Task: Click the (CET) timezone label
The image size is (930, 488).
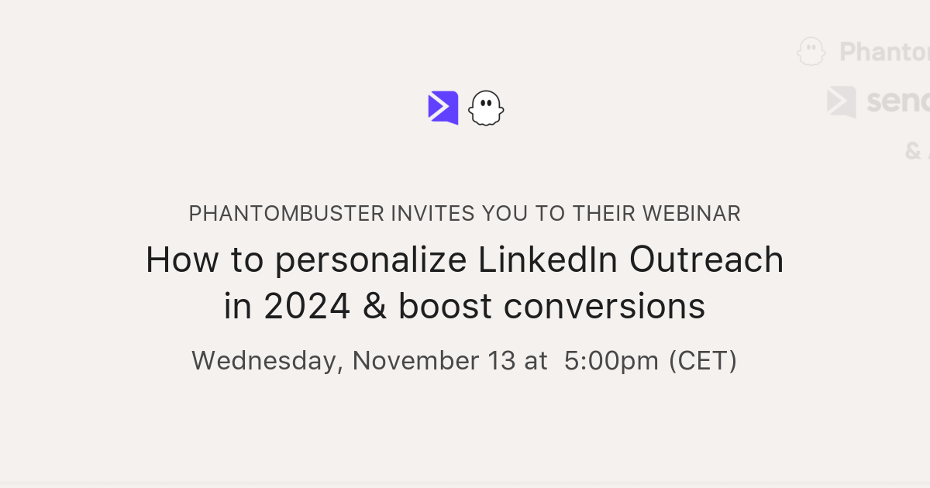Action: [x=703, y=361]
